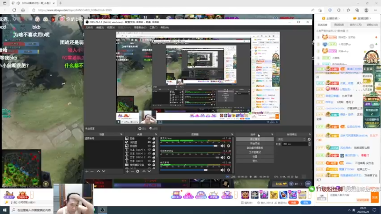This screenshot has height=214, width=381.
Task: Open the Windows Start menu
Action: [x=5, y=210]
